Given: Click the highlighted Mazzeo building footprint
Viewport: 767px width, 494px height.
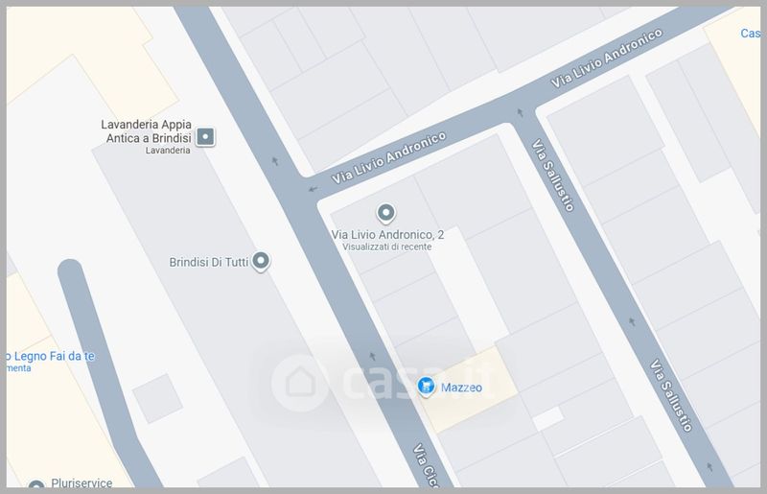Looking at the screenshot, I should [469, 389].
